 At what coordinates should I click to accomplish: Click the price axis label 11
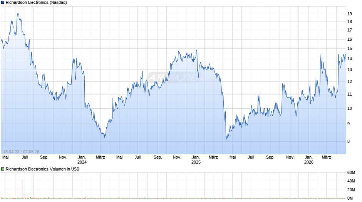(x=350, y=94)
